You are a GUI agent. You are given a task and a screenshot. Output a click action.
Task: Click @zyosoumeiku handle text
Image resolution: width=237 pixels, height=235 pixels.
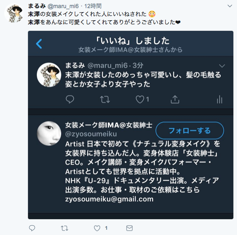point(91,134)
